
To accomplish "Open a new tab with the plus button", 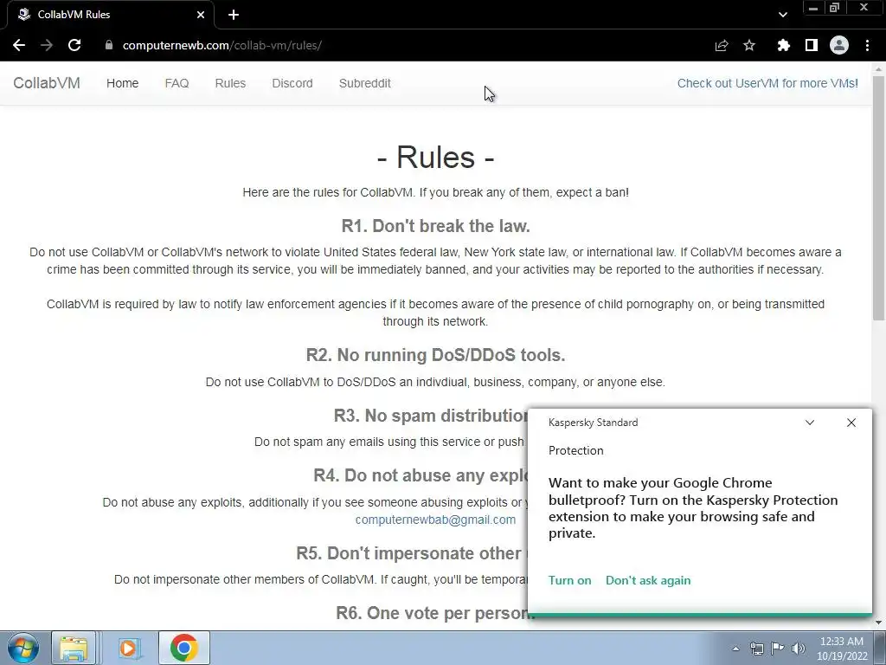I will tap(234, 15).
